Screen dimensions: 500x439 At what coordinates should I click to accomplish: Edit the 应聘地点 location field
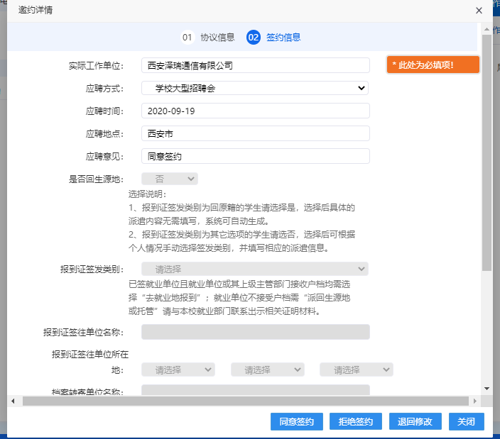255,133
